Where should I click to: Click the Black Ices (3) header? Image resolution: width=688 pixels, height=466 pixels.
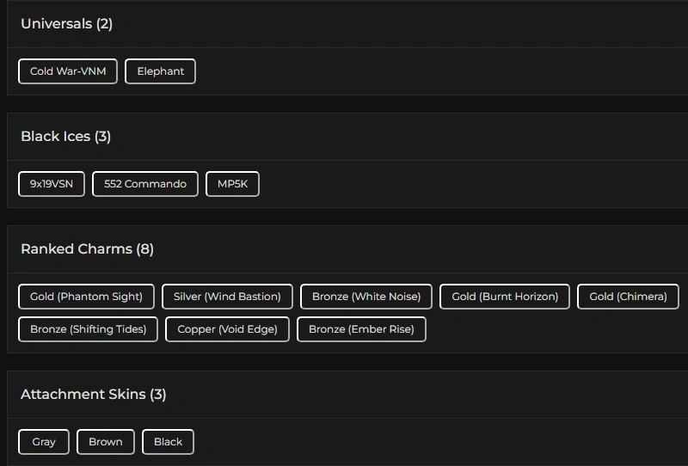(x=66, y=137)
